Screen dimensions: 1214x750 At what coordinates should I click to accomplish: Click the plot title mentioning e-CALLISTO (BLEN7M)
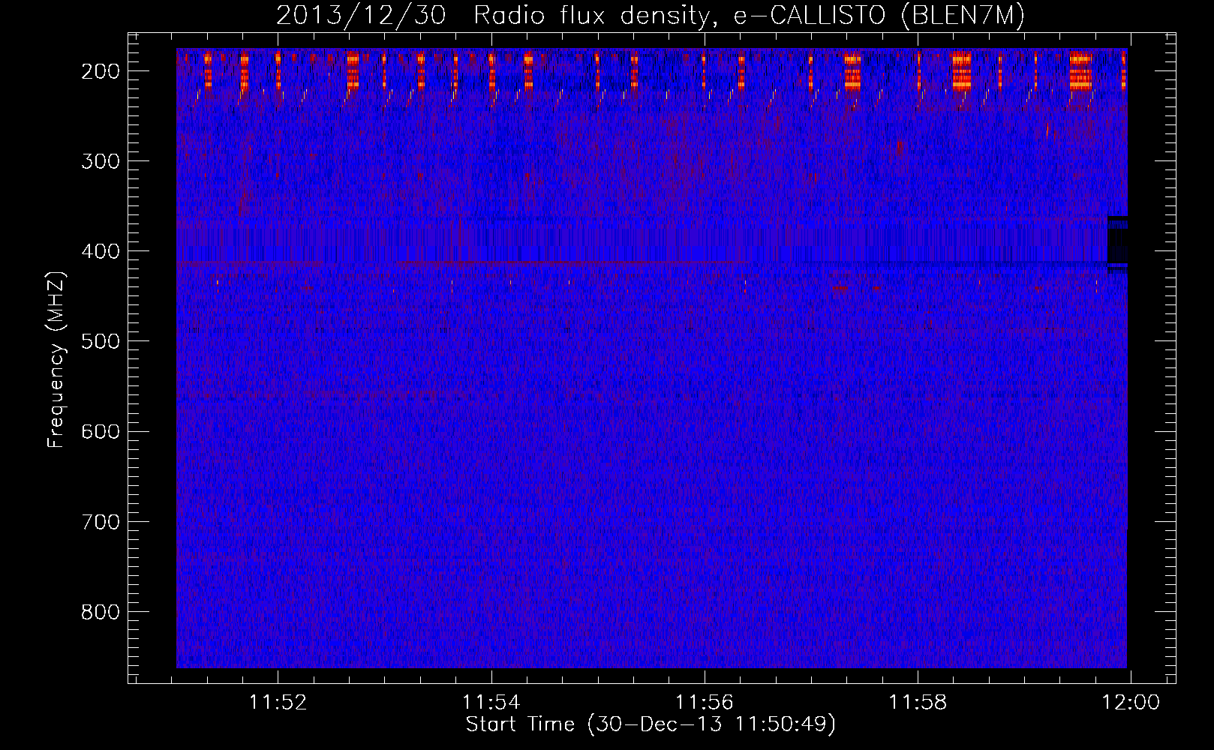651,15
